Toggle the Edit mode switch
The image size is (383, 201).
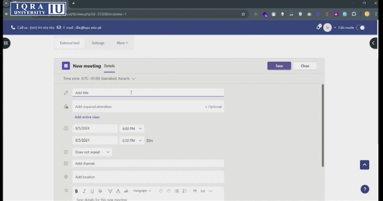(360, 28)
